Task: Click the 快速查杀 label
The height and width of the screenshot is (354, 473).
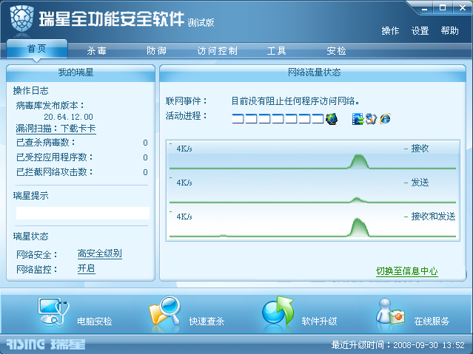Action: click(x=207, y=321)
